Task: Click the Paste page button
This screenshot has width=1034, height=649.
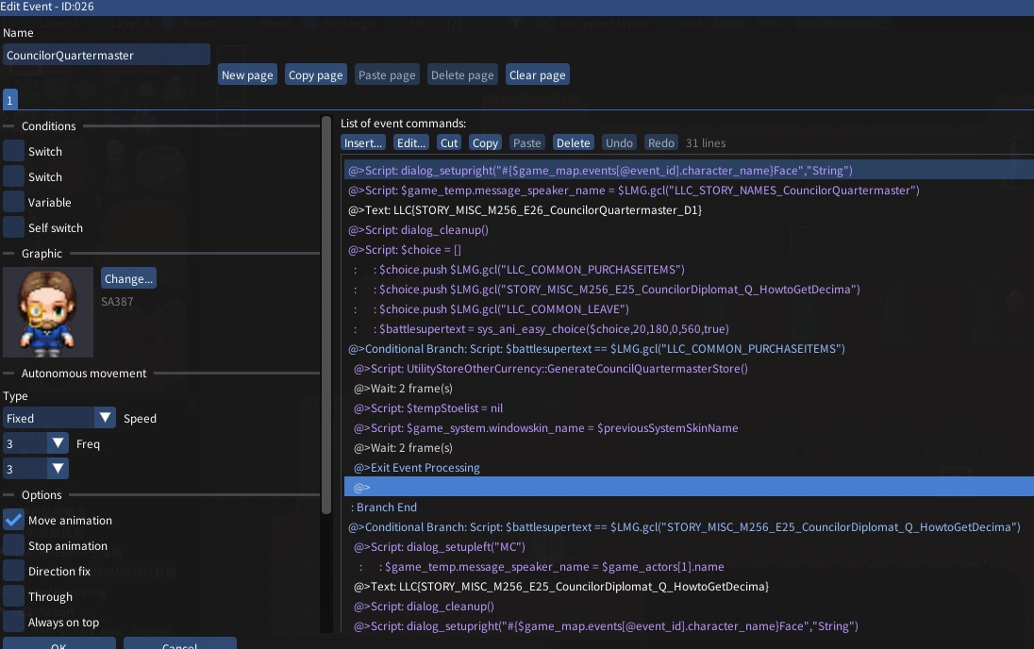Action: pyautogui.click(x=387, y=75)
